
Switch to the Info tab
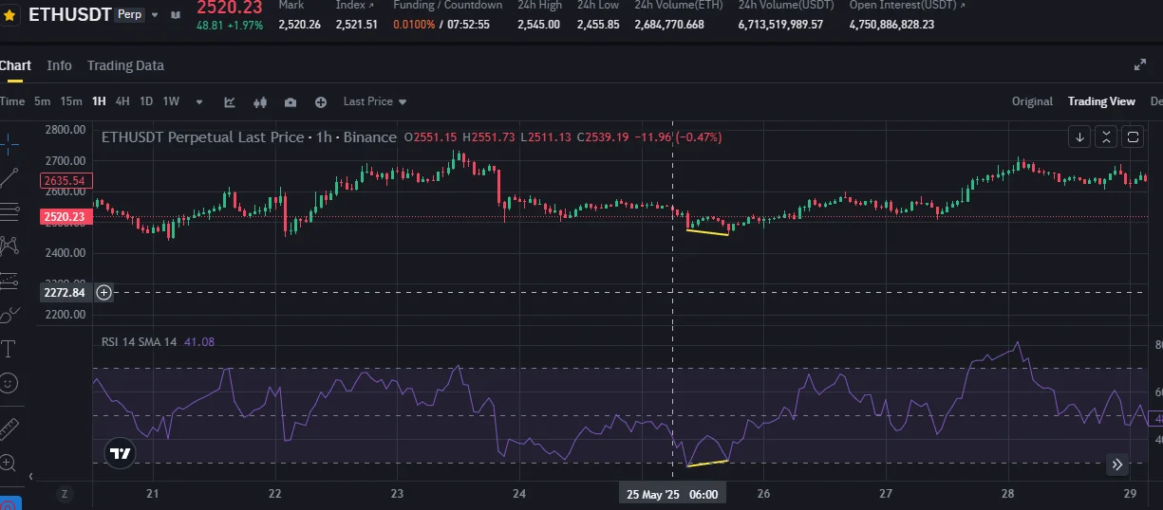click(x=59, y=65)
